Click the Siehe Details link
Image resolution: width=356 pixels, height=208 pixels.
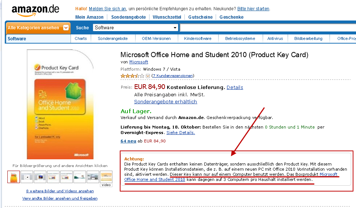181,133
